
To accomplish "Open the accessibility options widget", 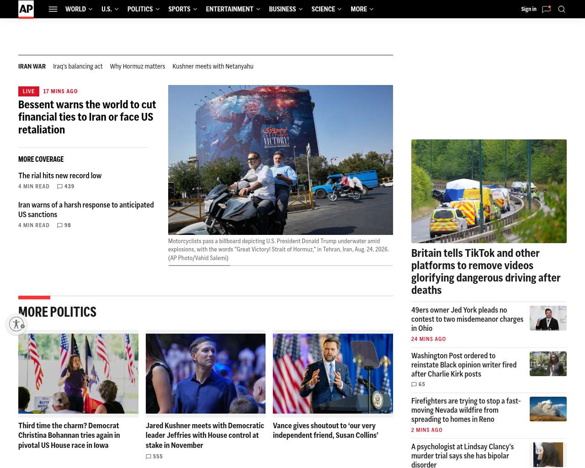I will [x=16, y=324].
